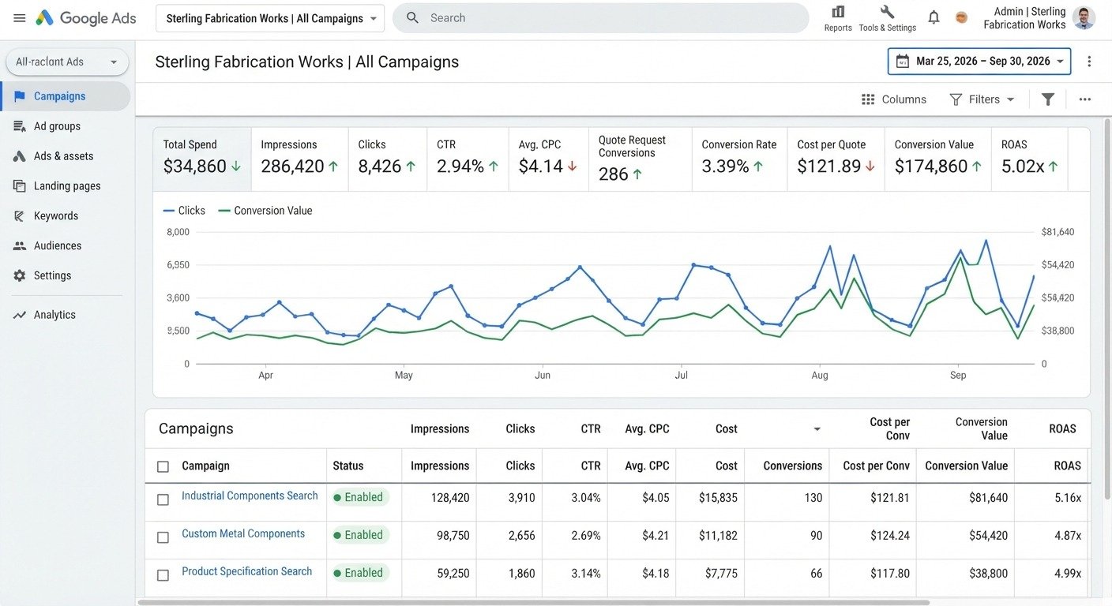Click the Audiences people icon
Image resolution: width=1112 pixels, height=606 pixels.
20,246
